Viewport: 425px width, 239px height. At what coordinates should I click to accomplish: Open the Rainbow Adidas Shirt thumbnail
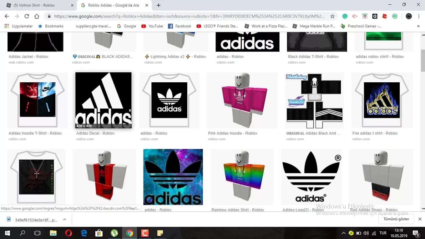pos(242,177)
